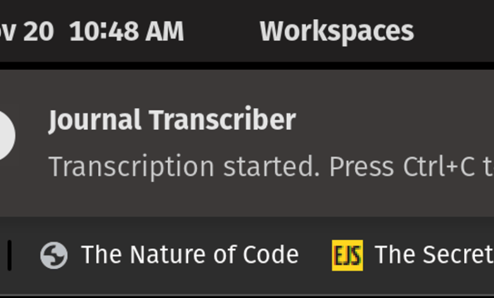The image size is (494, 298).
Task: Click notification area right of Journal Transcriber title
Action: click(x=394, y=120)
